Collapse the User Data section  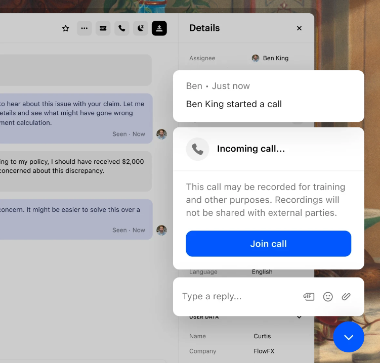coord(299,317)
